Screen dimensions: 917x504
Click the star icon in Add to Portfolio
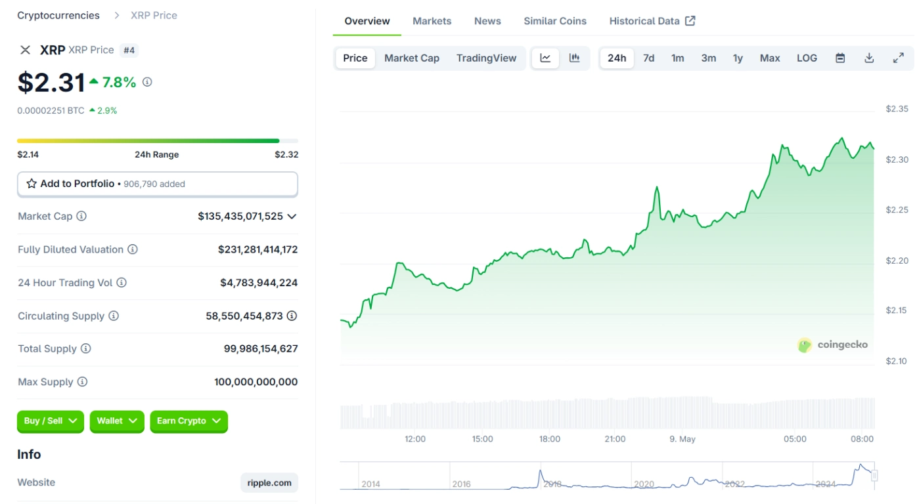[x=32, y=184]
